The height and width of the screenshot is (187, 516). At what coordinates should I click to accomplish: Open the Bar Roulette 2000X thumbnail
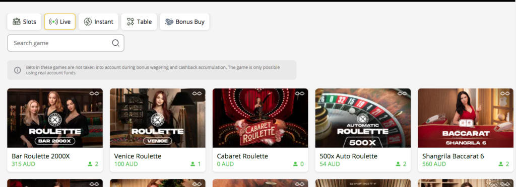(x=55, y=118)
